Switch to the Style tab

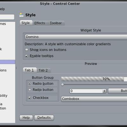[x=26, y=23]
